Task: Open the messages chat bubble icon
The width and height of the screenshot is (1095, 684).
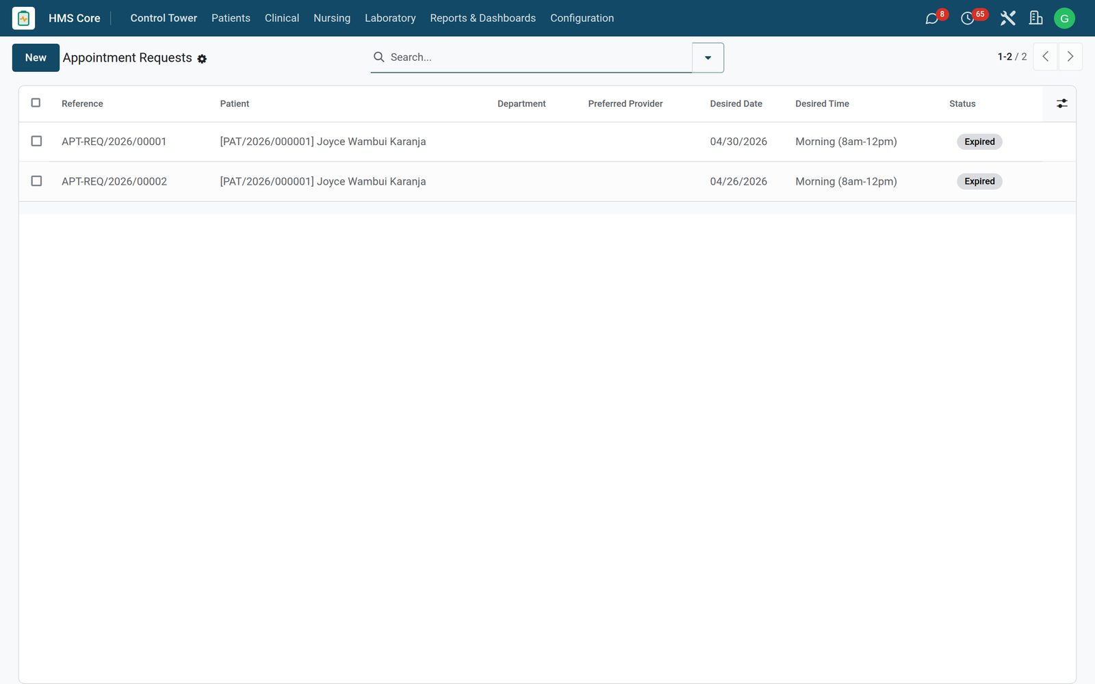Action: pyautogui.click(x=931, y=18)
